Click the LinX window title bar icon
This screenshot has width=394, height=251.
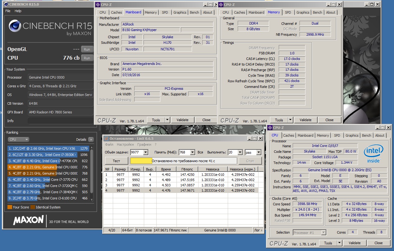pos(106,139)
